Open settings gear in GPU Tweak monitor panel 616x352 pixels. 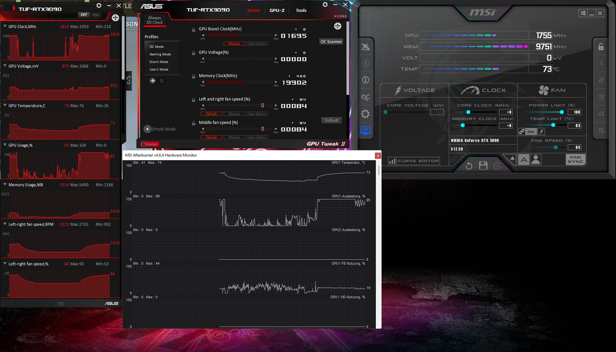click(x=99, y=6)
